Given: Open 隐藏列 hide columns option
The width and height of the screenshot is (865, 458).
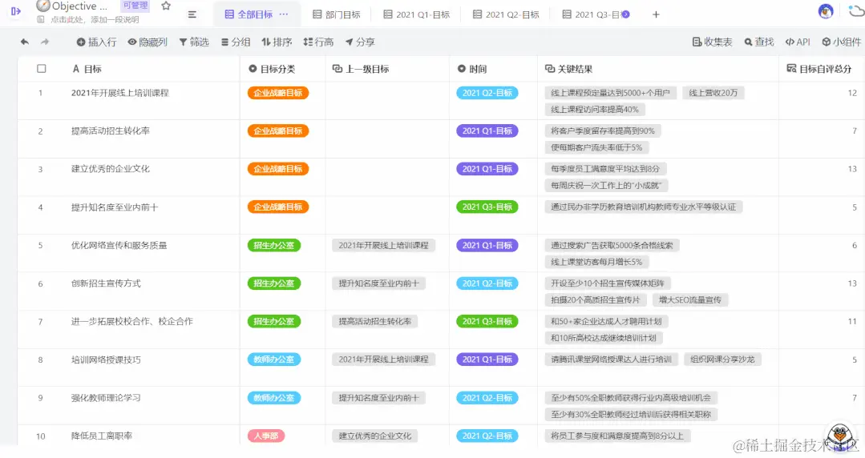Looking at the screenshot, I should point(148,42).
